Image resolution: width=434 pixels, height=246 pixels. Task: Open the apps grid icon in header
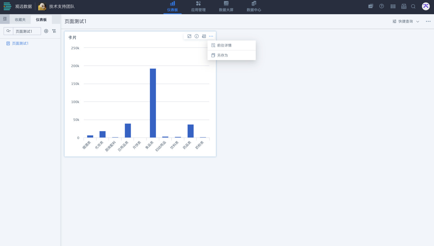[x=393, y=6]
